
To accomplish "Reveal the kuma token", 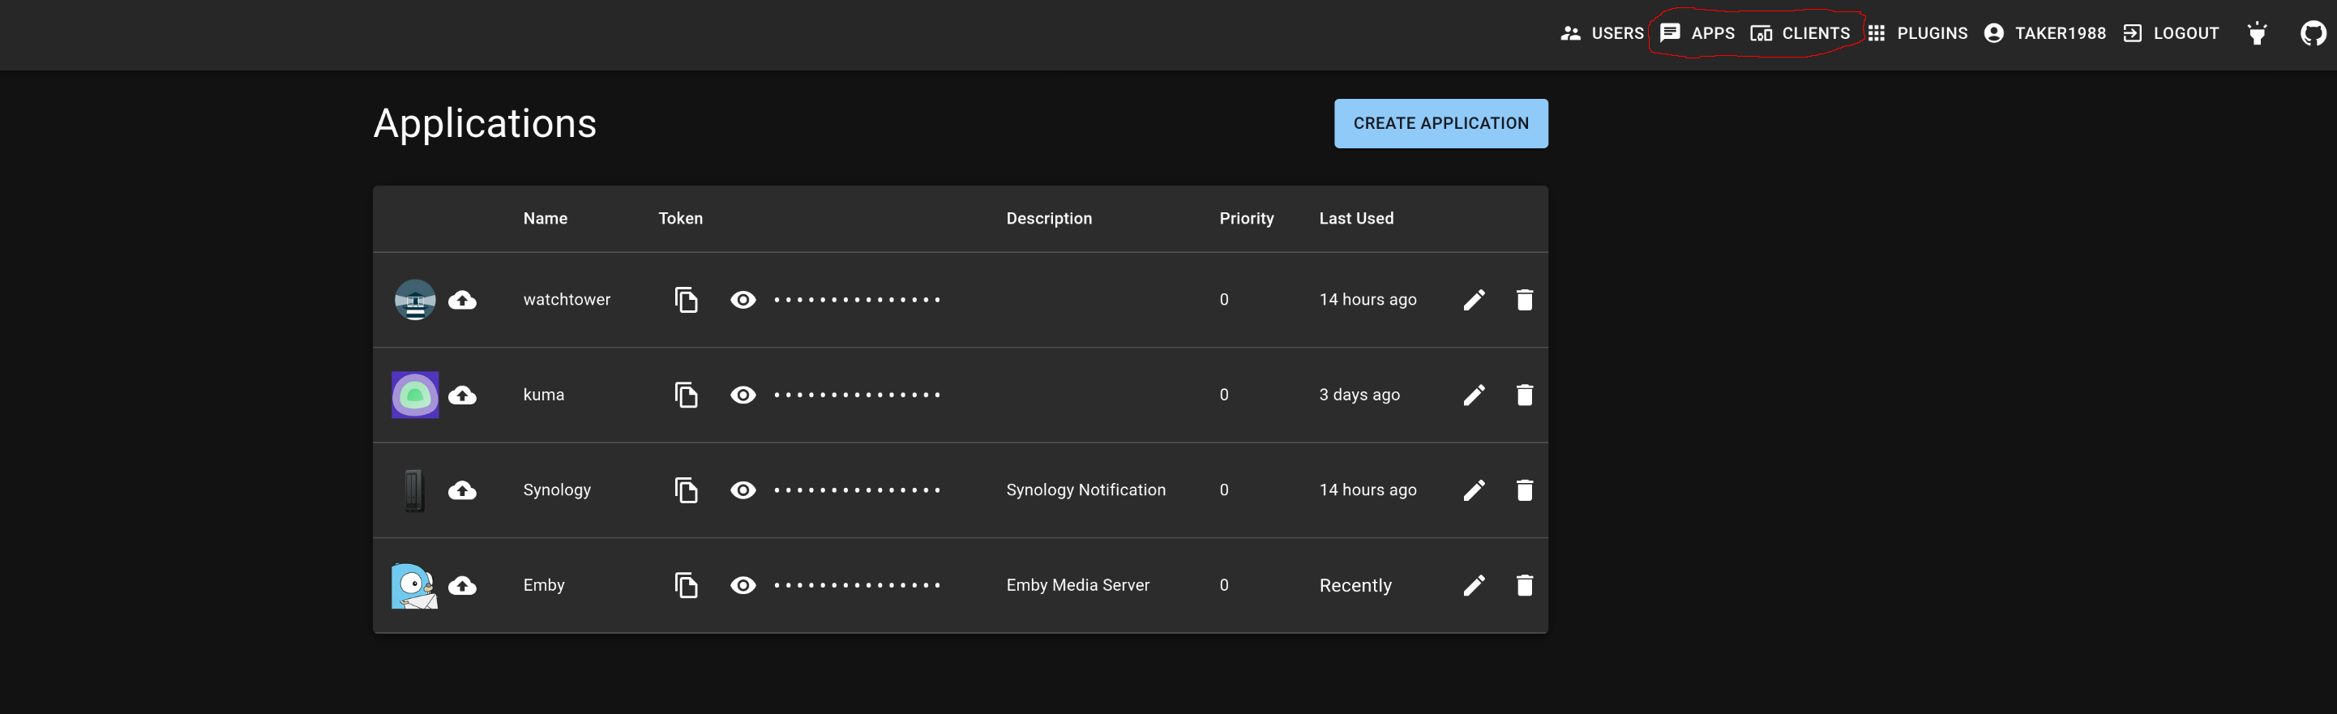I will pyautogui.click(x=743, y=395).
